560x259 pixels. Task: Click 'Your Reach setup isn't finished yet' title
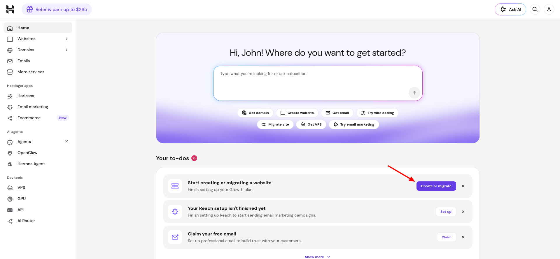(227, 208)
